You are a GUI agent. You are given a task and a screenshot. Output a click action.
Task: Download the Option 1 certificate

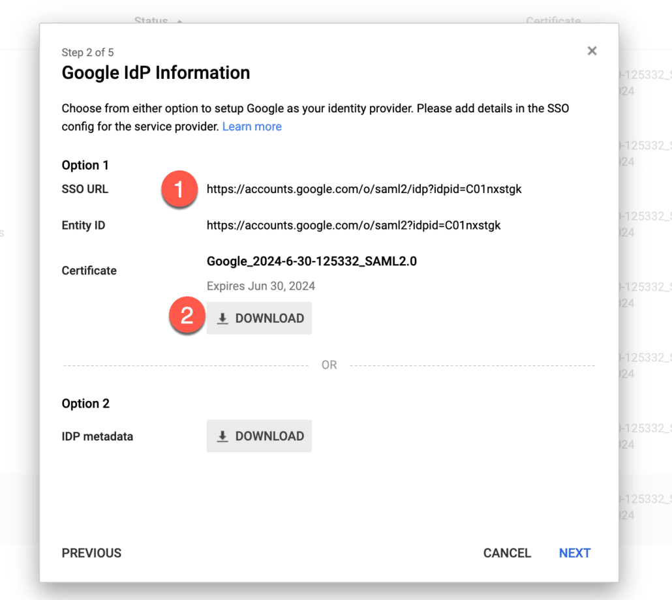[259, 318]
